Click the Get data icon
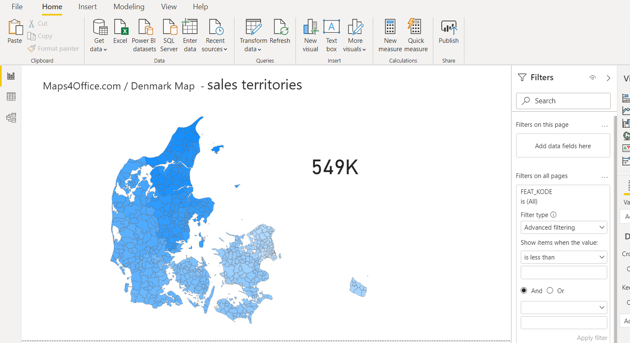Image resolution: width=630 pixels, height=343 pixels. click(x=99, y=28)
